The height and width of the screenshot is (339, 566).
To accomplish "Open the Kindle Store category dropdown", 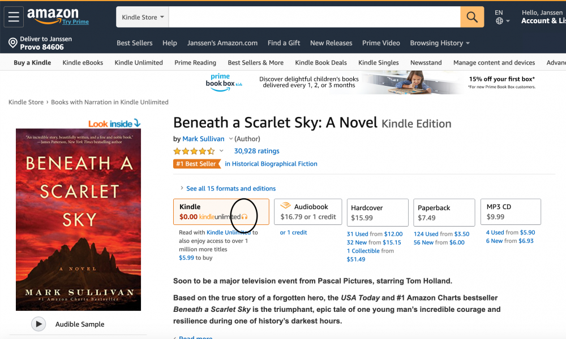I will [x=141, y=16].
